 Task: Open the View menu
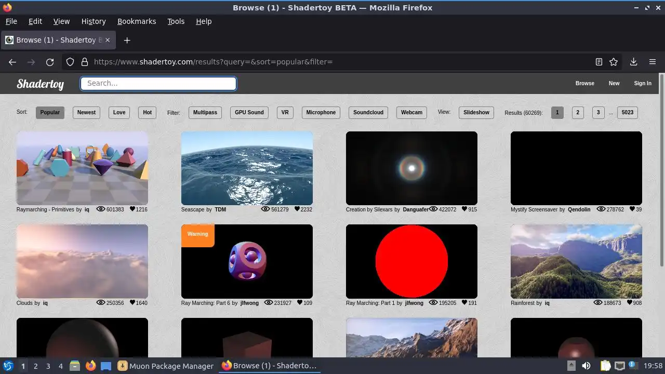[61, 21]
